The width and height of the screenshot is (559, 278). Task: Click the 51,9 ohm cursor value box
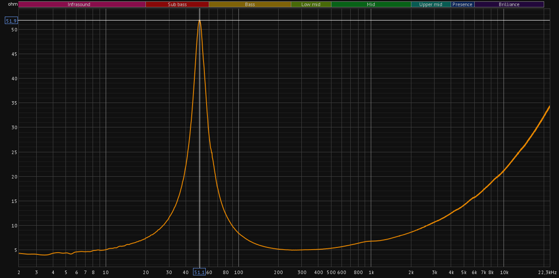11,21
